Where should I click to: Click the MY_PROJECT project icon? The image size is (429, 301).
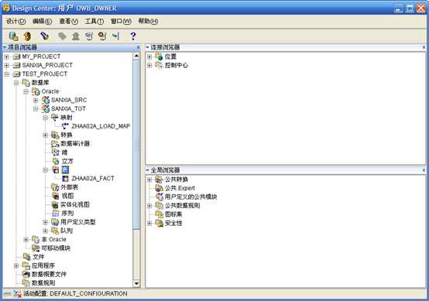(x=17, y=56)
